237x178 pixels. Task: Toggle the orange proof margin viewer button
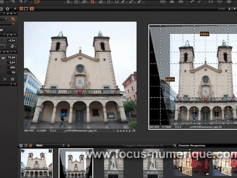point(32,9)
